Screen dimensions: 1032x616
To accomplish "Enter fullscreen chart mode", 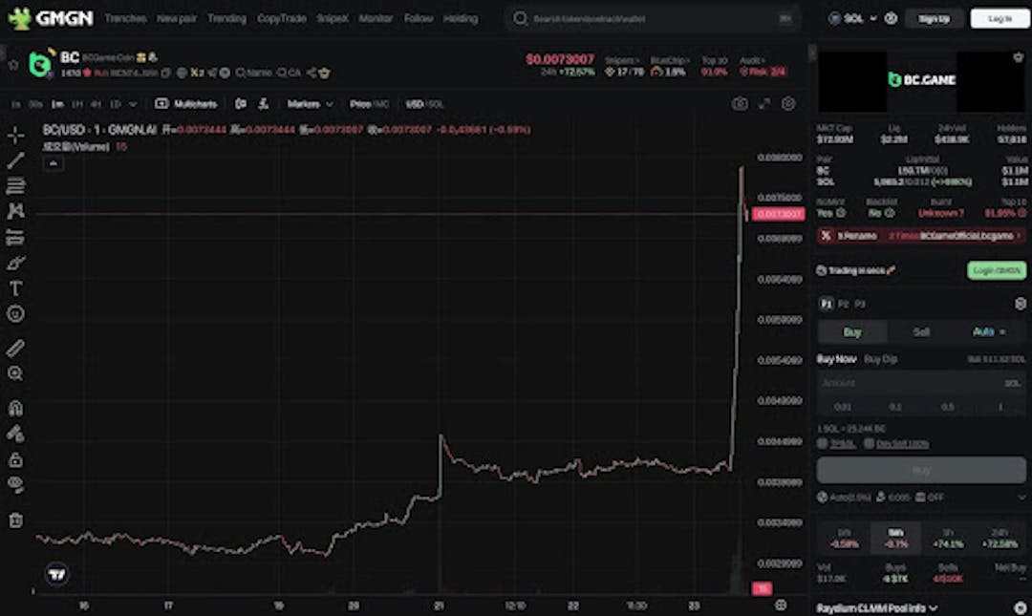I will coord(764,104).
